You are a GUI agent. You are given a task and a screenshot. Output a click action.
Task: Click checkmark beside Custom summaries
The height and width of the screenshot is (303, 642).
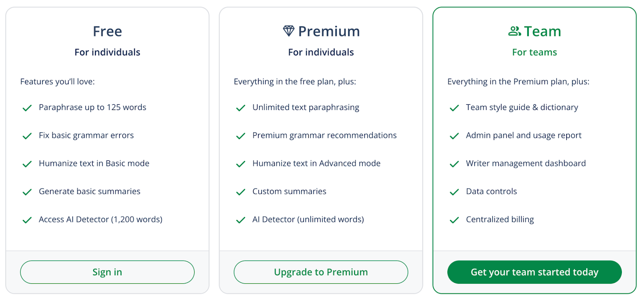(x=241, y=192)
